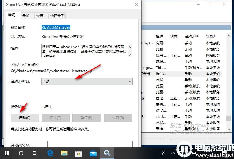Open the Windows Start menu
234x159 pixels.
(x=7, y=153)
